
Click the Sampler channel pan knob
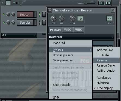pos(8,23)
